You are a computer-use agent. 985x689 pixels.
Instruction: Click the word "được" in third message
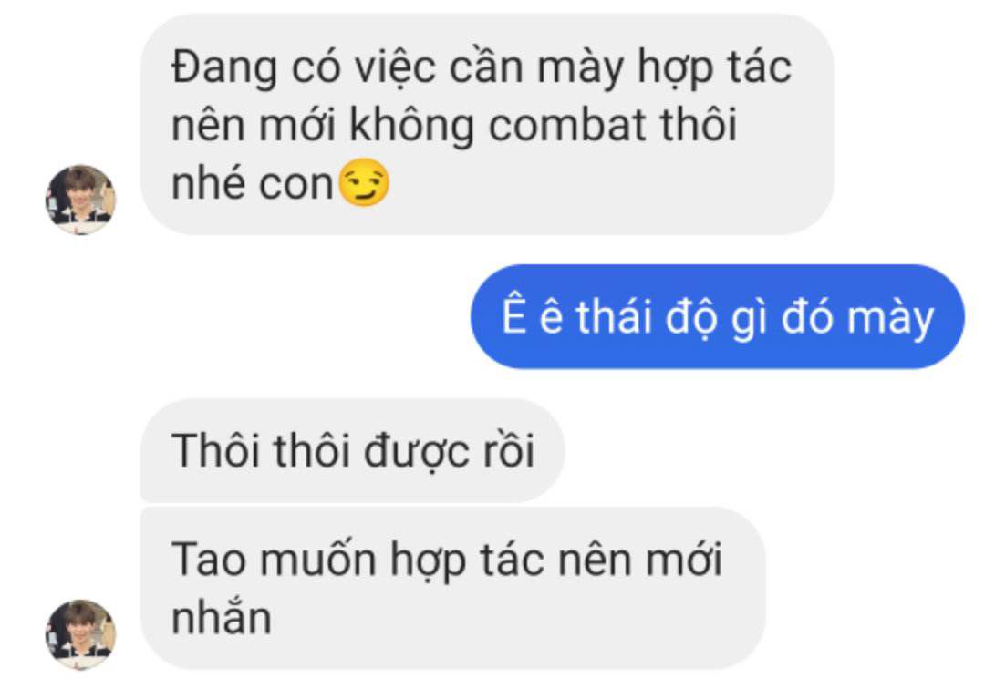[416, 452]
